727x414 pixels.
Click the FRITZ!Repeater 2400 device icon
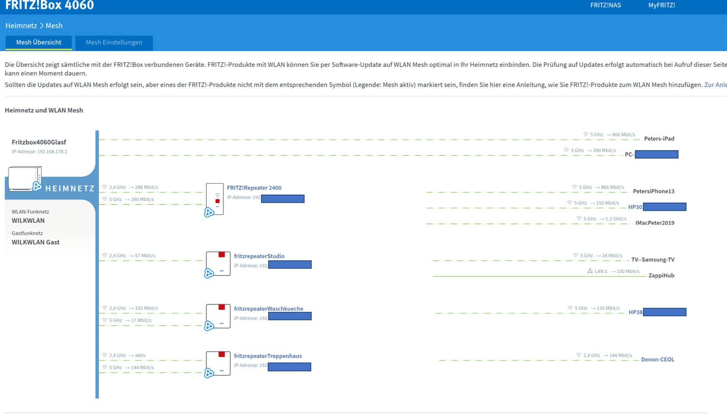pyautogui.click(x=215, y=199)
